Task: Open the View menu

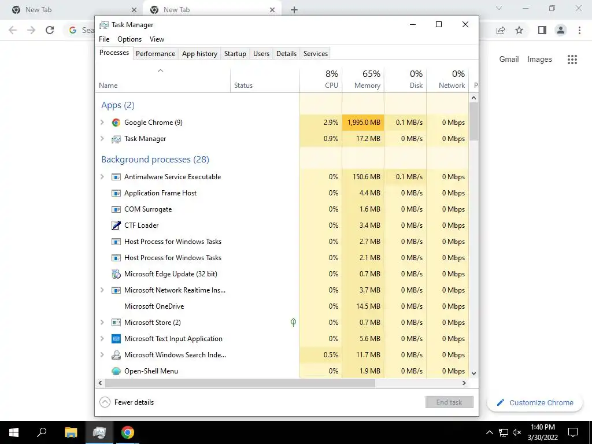Action: [x=157, y=39]
